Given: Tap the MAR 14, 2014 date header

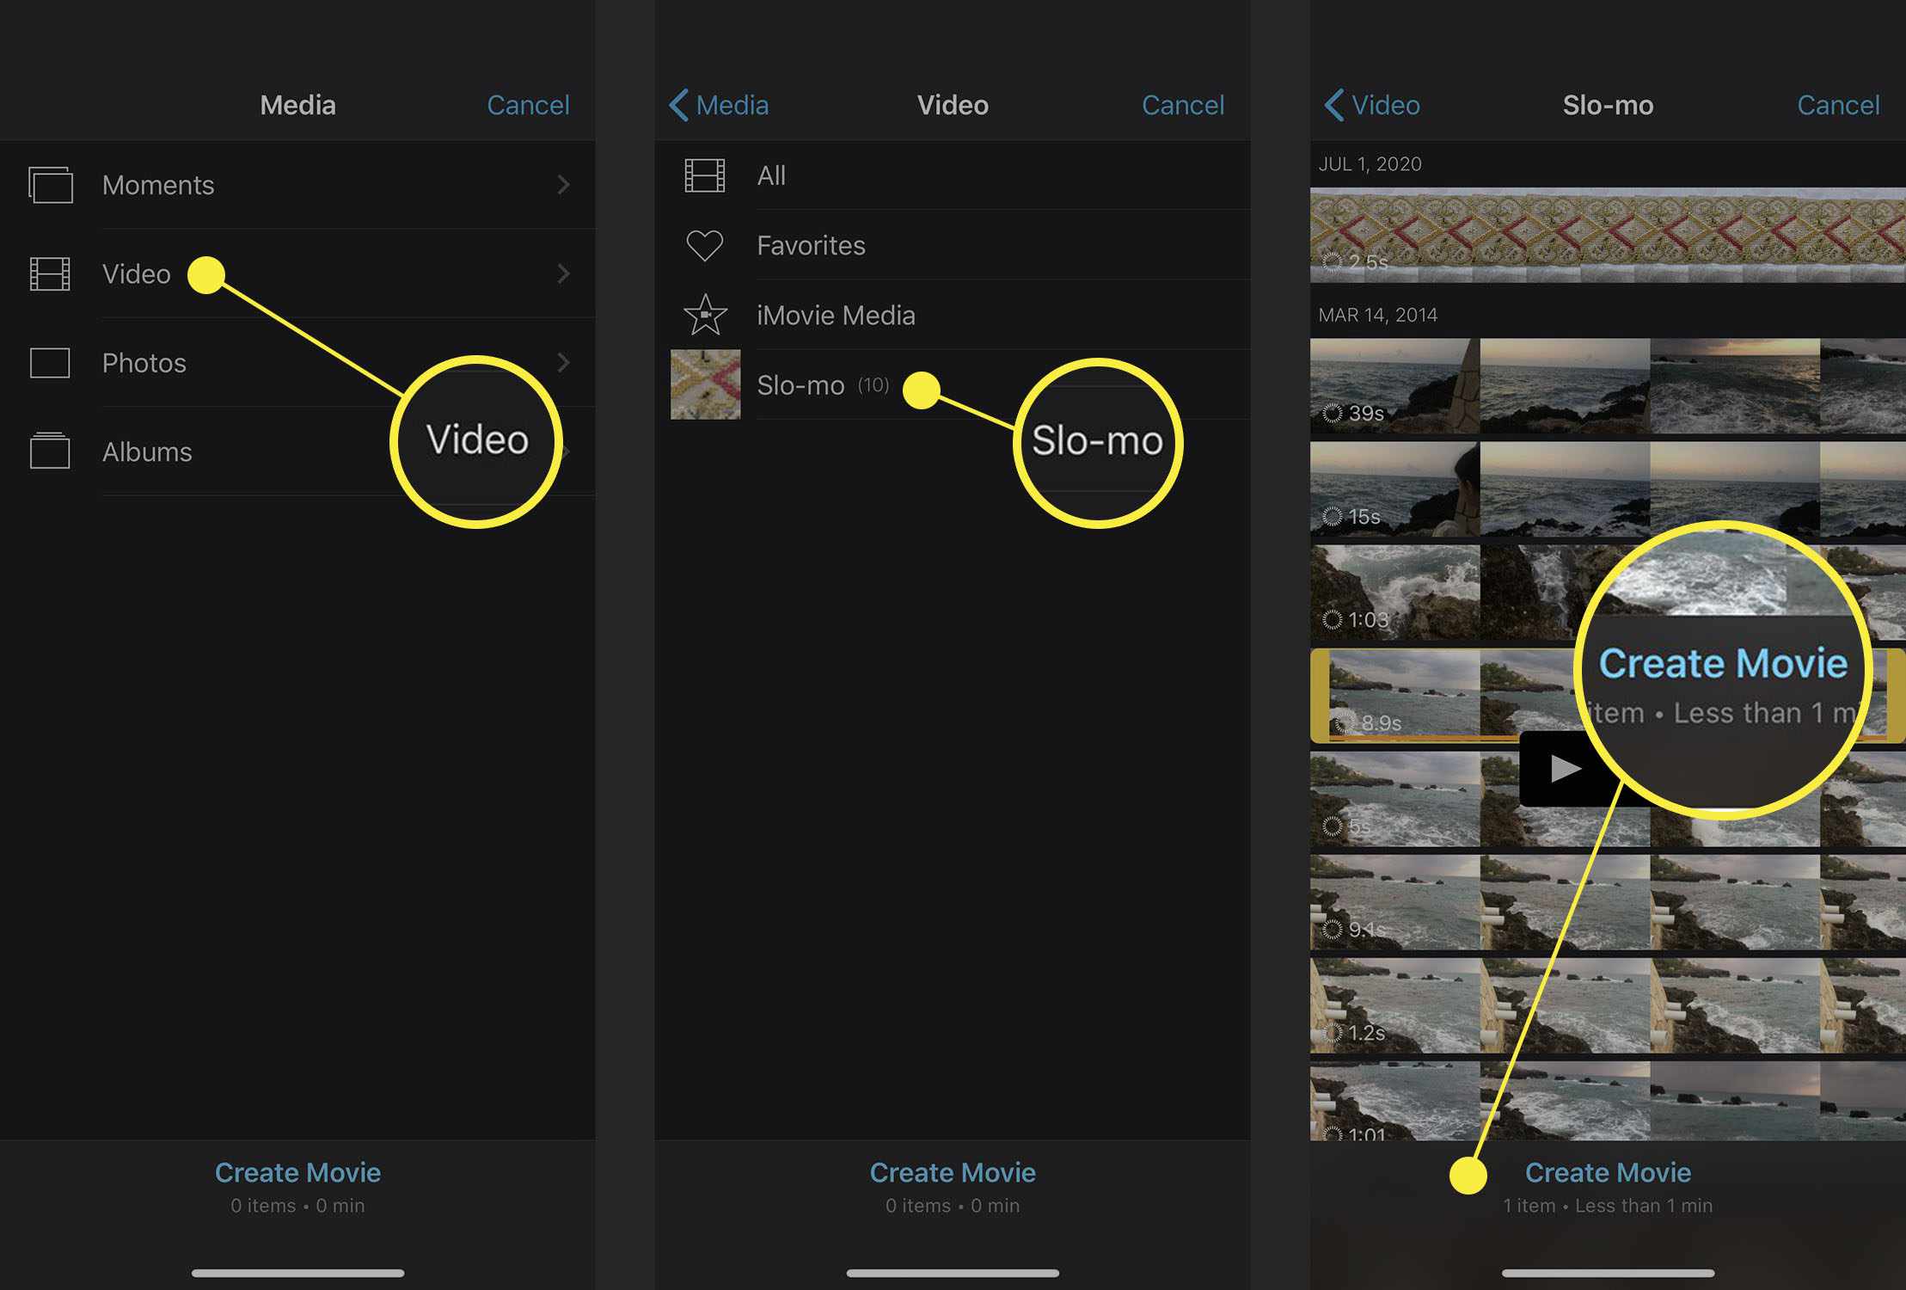Looking at the screenshot, I should click(x=1377, y=315).
